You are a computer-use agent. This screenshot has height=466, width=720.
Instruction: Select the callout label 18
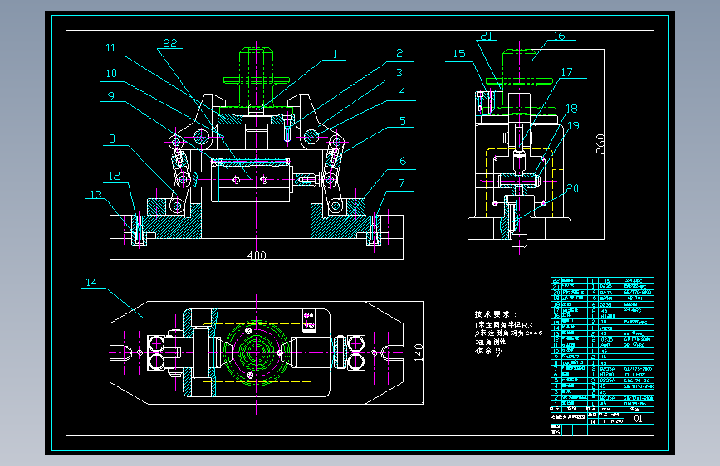click(571, 109)
